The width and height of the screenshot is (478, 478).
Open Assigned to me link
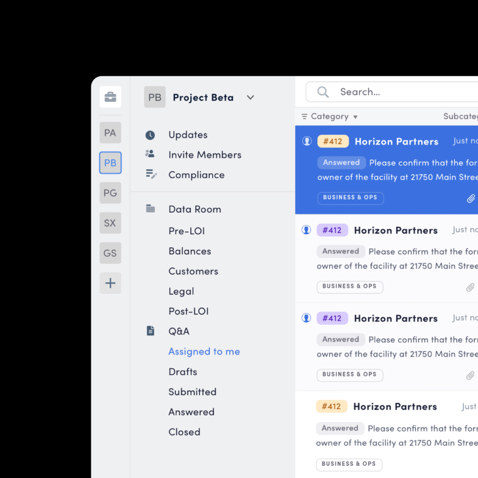point(204,351)
